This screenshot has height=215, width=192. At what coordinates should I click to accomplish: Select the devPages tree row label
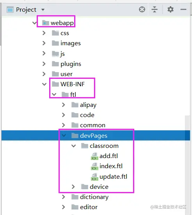94,136
